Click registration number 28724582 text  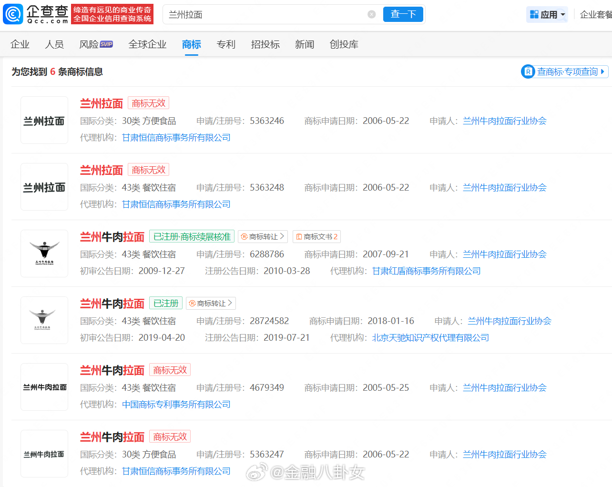coord(269,321)
